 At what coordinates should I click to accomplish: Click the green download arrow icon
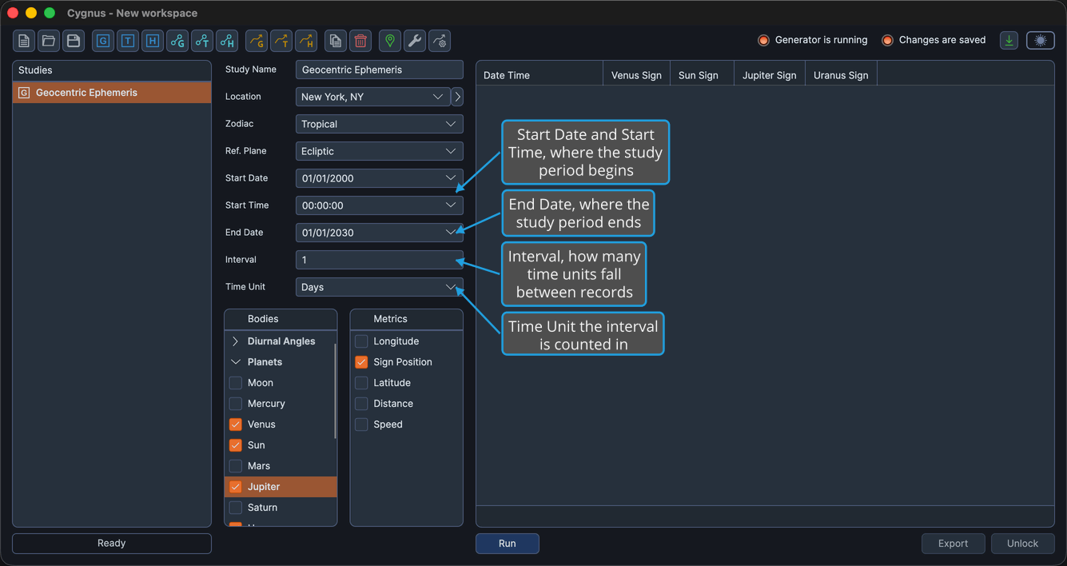tap(1009, 41)
